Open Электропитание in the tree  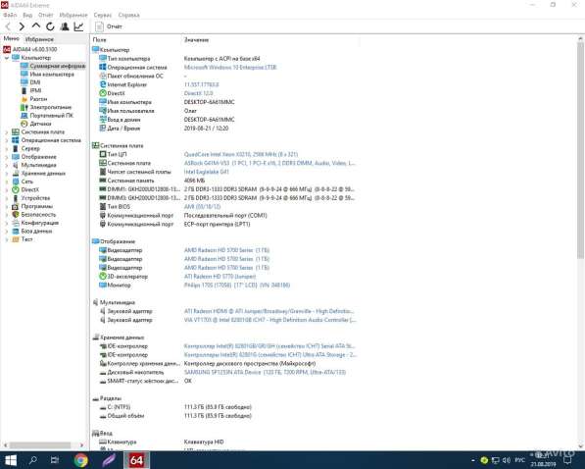pos(46,107)
